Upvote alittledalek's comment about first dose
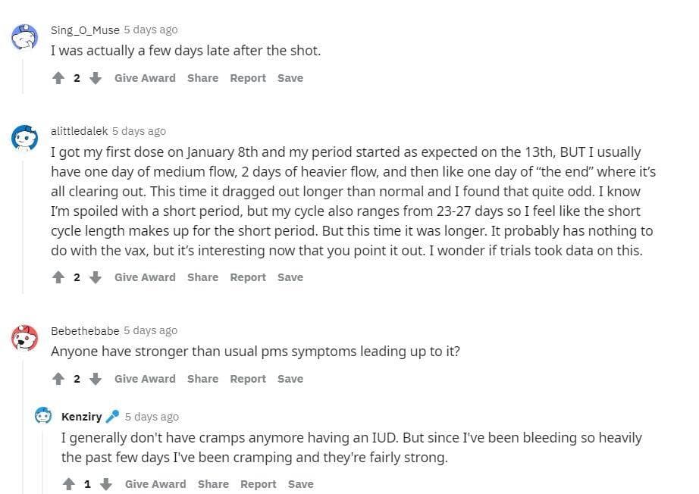Viewport: 699px width, 494px height. click(58, 277)
